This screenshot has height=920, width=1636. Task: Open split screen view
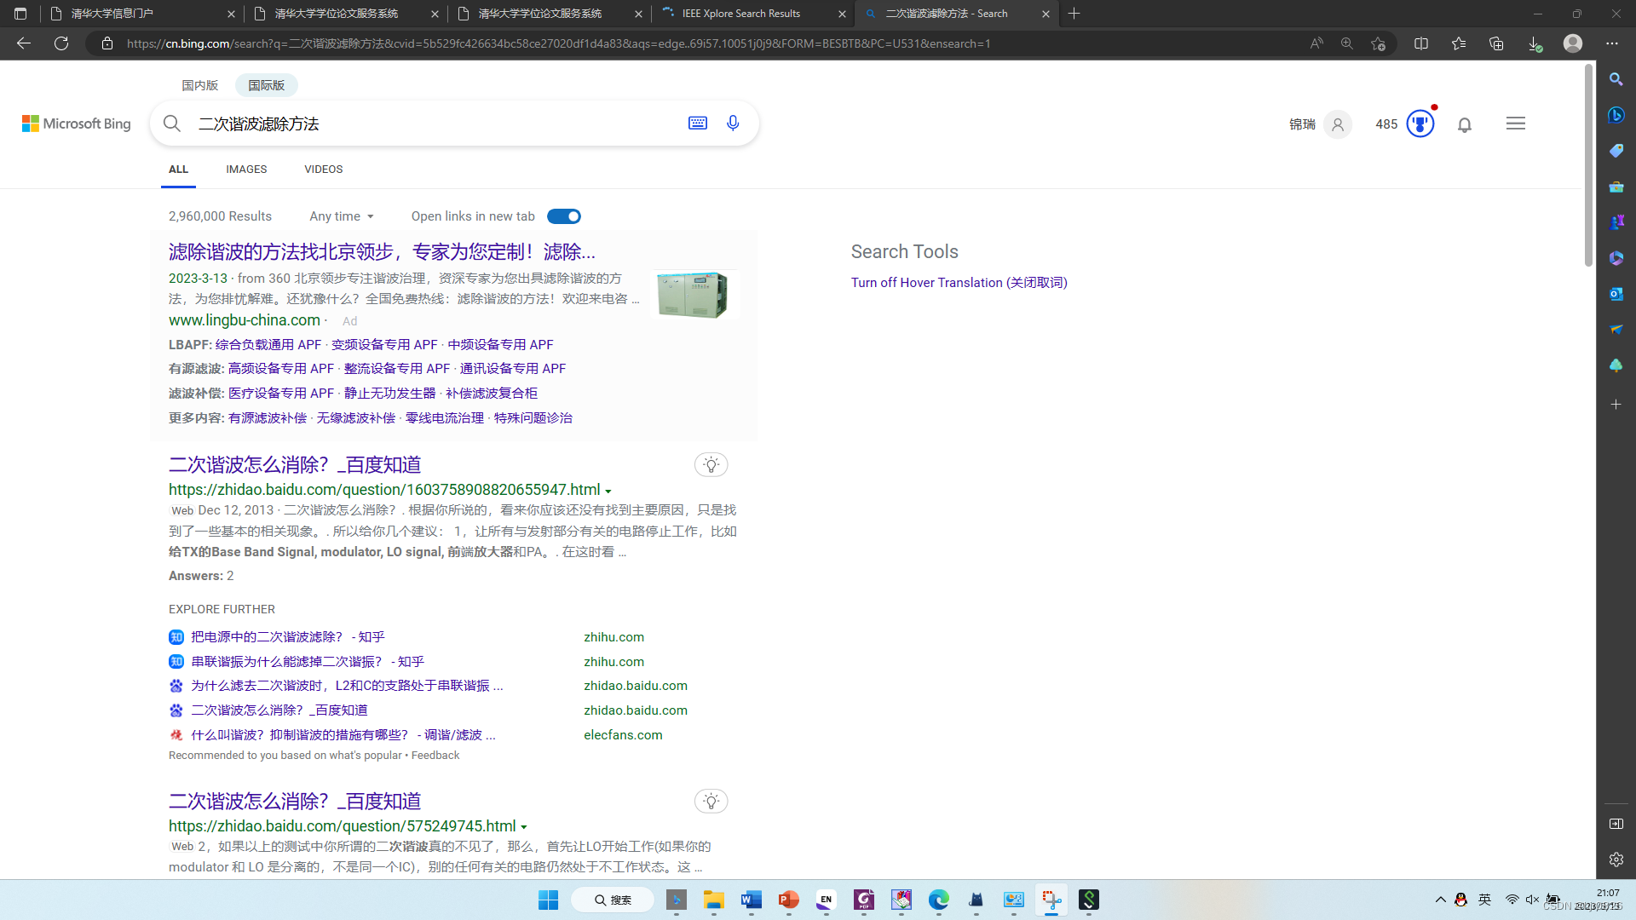(x=1421, y=43)
